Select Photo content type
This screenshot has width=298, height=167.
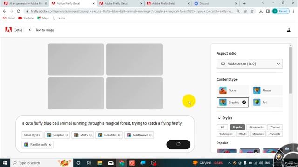(x=267, y=90)
